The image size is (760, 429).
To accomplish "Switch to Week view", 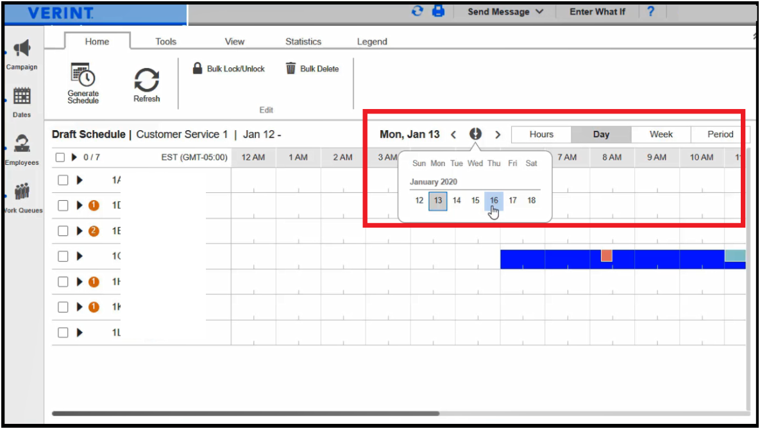I will coord(661,134).
